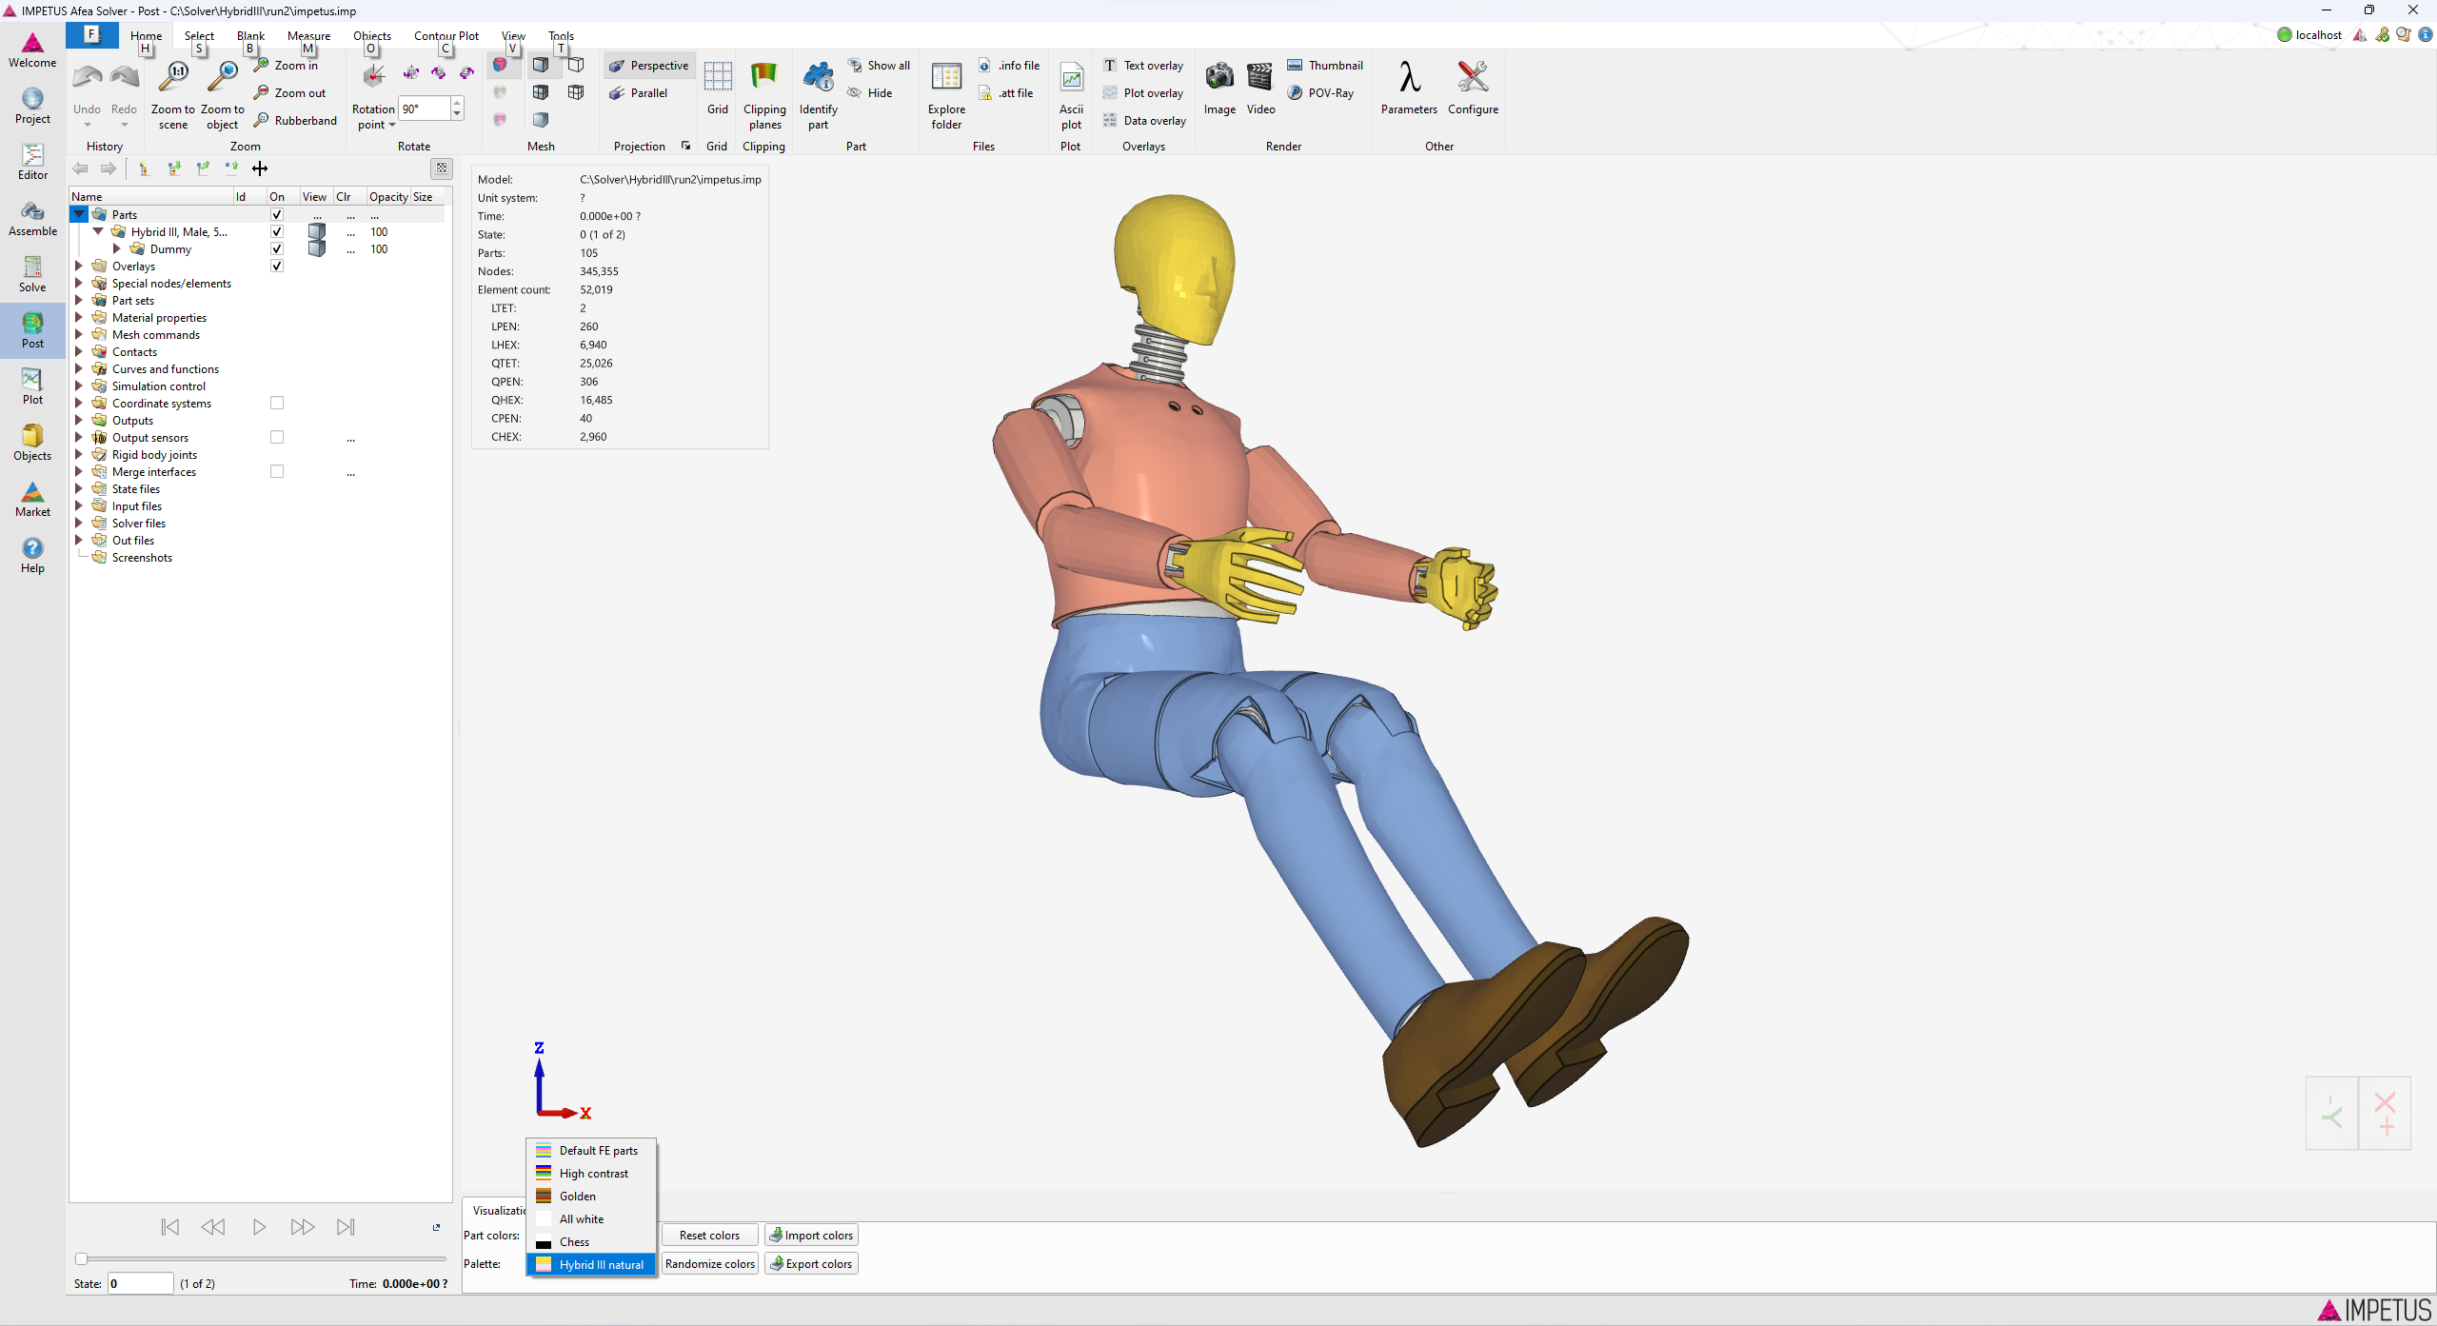The image size is (2437, 1326).
Task: Enable the Merge interfaces checkbox
Action: pyautogui.click(x=277, y=472)
